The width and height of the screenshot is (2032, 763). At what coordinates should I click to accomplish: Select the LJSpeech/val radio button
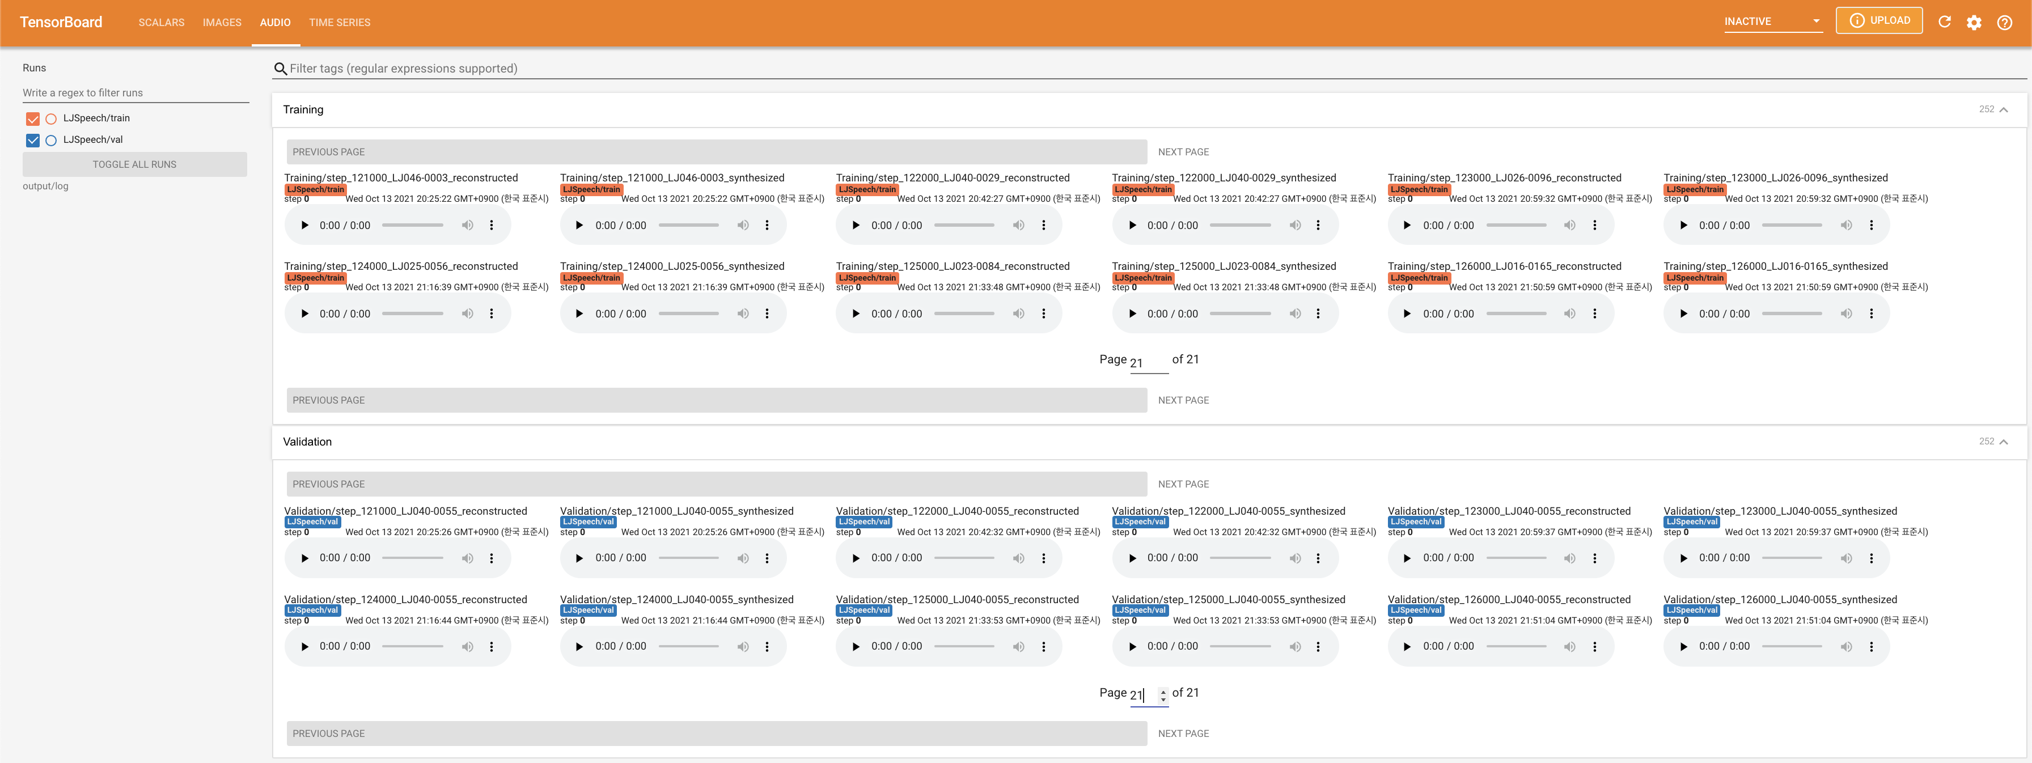pyautogui.click(x=51, y=141)
